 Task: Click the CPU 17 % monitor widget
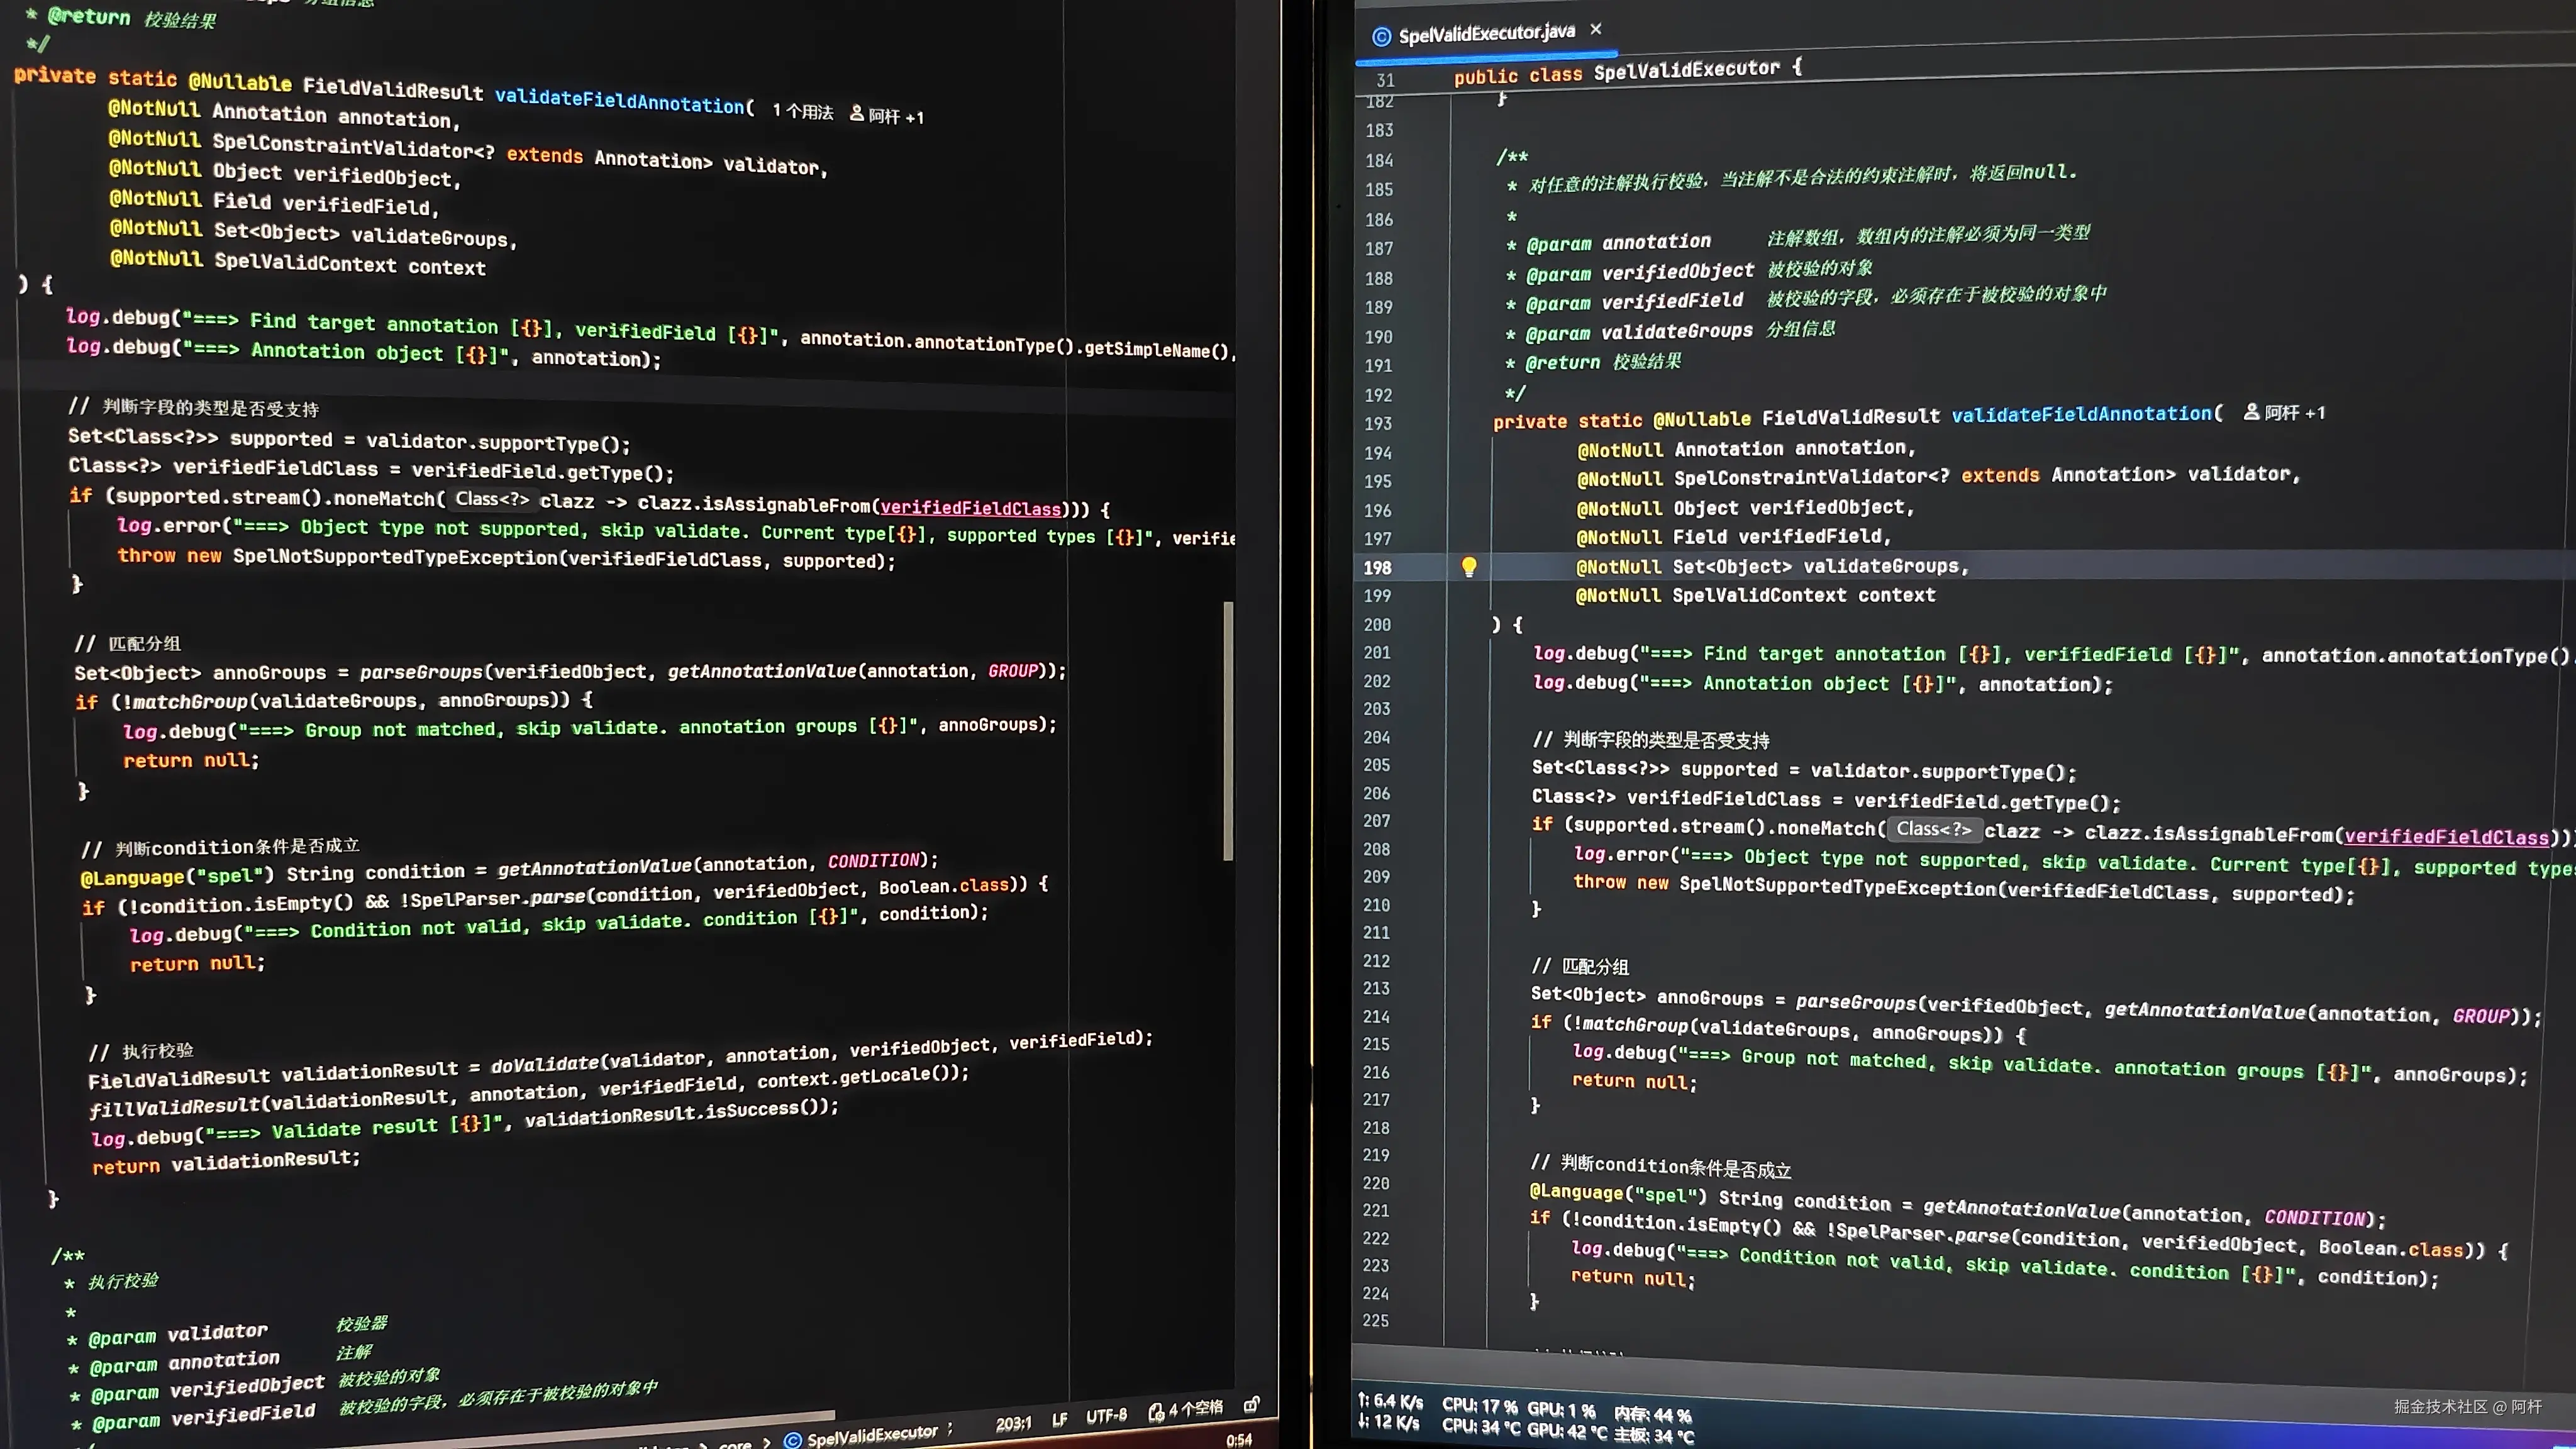coord(1479,1405)
